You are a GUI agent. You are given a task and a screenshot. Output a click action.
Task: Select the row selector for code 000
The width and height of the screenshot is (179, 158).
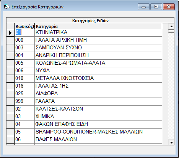click(x=10, y=41)
